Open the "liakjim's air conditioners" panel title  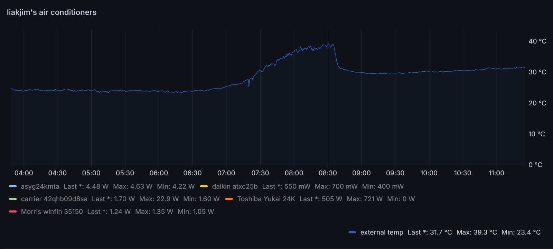coord(51,12)
